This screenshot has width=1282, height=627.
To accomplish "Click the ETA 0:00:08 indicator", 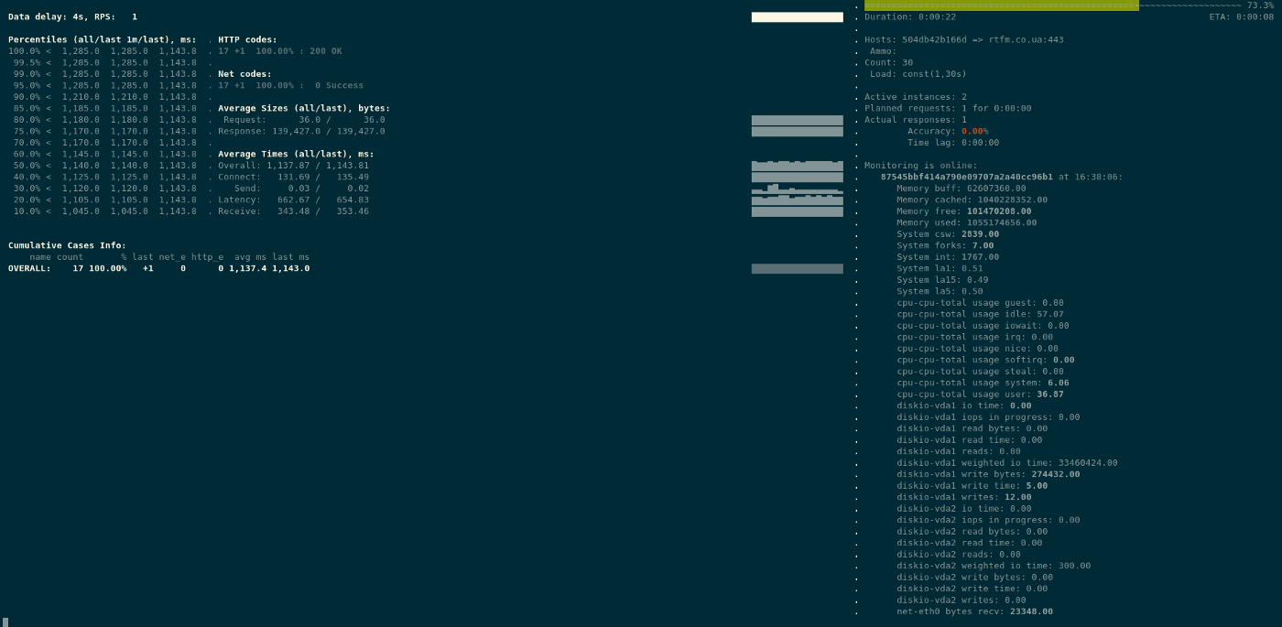I will coord(1241,16).
